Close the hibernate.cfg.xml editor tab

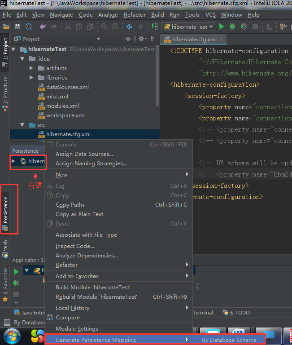[222, 39]
